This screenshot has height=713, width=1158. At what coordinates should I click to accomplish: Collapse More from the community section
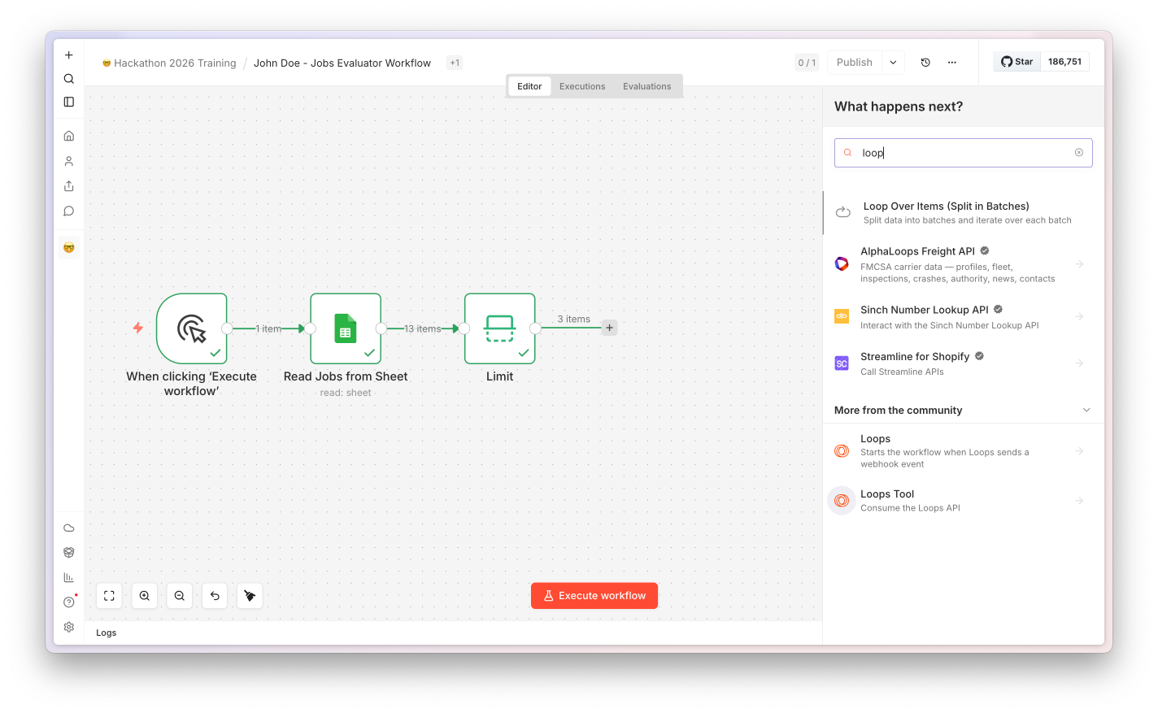click(x=1086, y=410)
